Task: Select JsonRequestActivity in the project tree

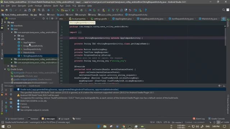Action: 32,49
